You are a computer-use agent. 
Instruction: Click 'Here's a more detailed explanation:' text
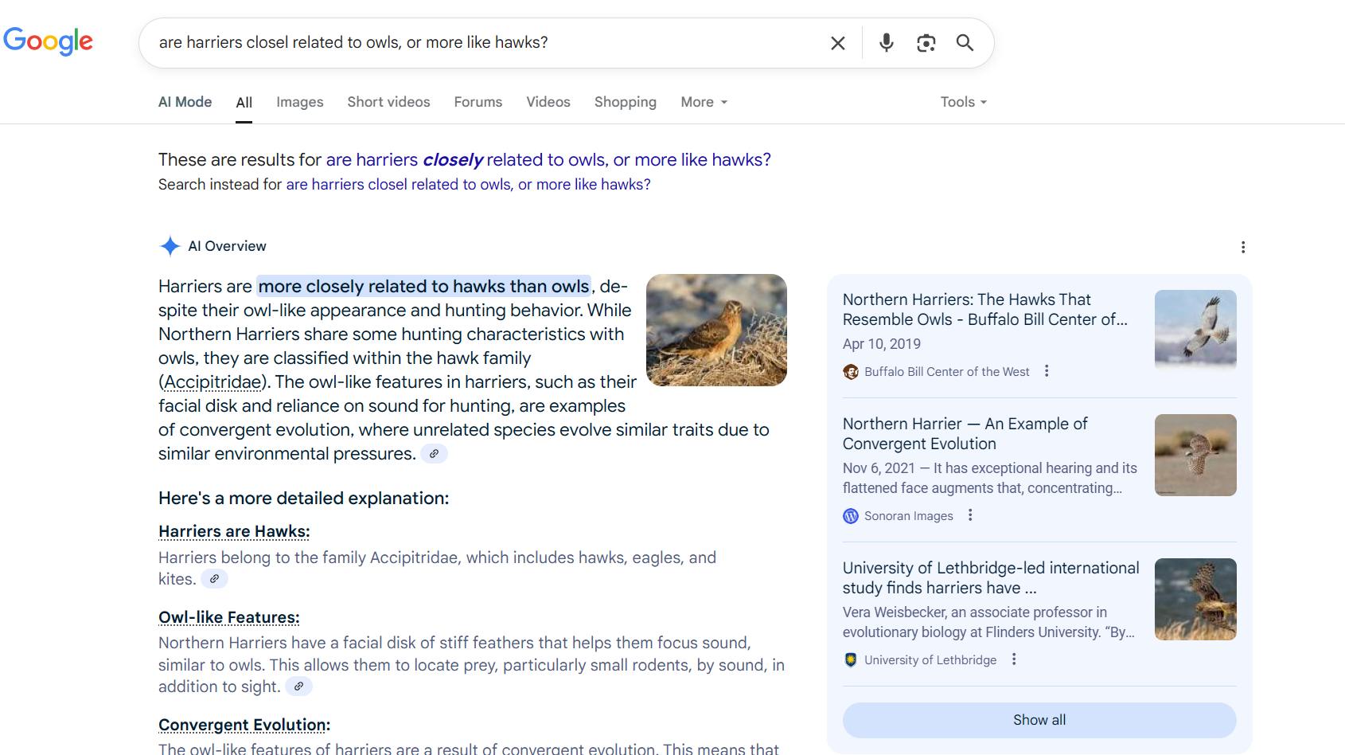tap(304, 499)
